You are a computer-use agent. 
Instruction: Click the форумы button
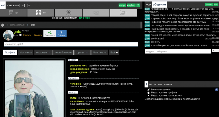pyautogui.click(x=209, y=5)
